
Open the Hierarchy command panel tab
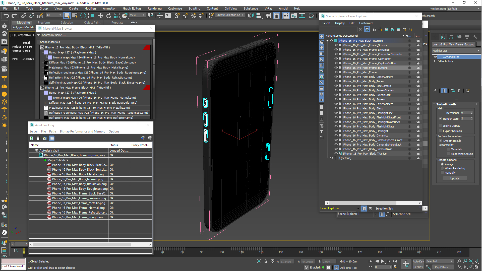(x=451, y=37)
